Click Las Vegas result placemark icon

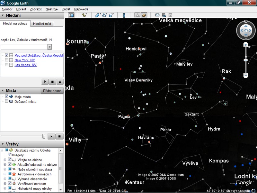tap(11, 65)
